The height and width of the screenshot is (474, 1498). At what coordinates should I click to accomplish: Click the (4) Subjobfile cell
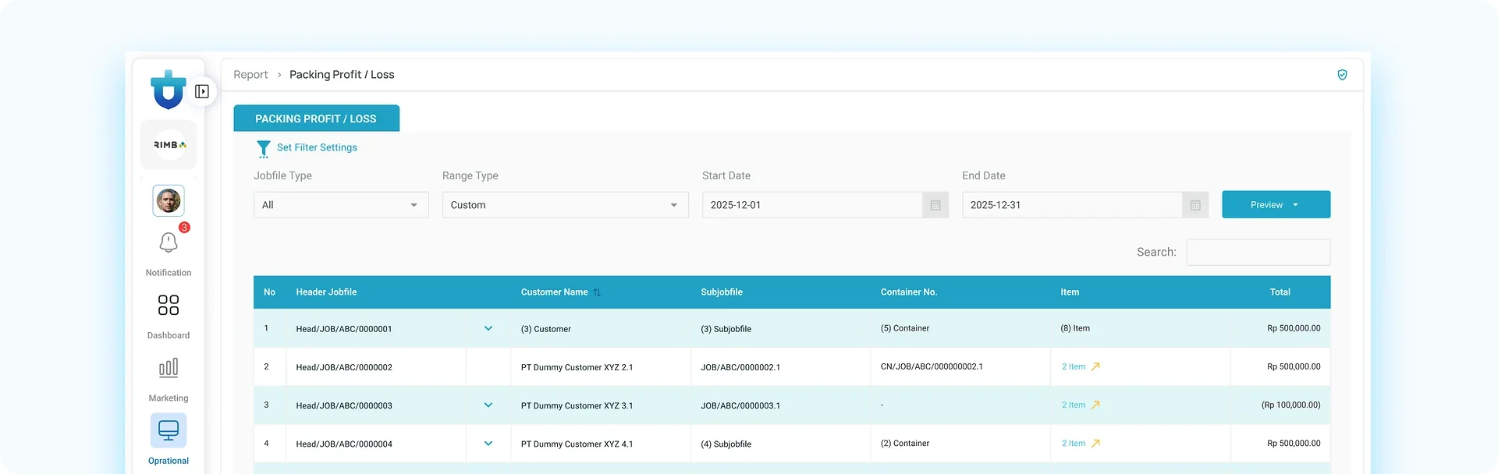pyautogui.click(x=726, y=444)
